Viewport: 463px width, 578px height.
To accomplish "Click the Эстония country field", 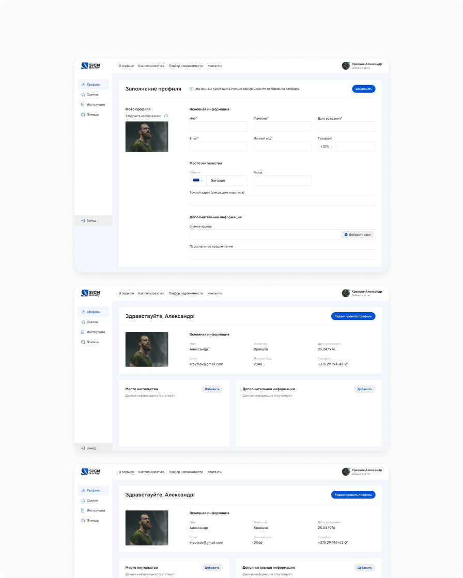I will tap(227, 181).
